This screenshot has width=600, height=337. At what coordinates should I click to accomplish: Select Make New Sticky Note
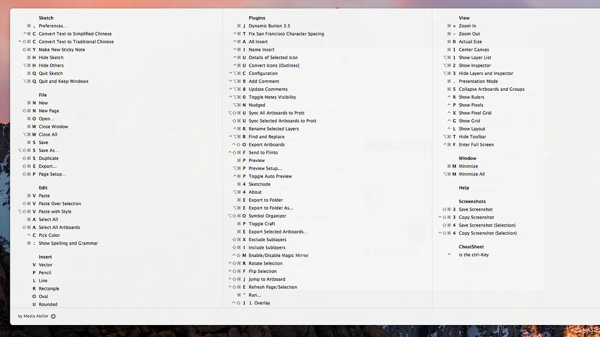(62, 50)
